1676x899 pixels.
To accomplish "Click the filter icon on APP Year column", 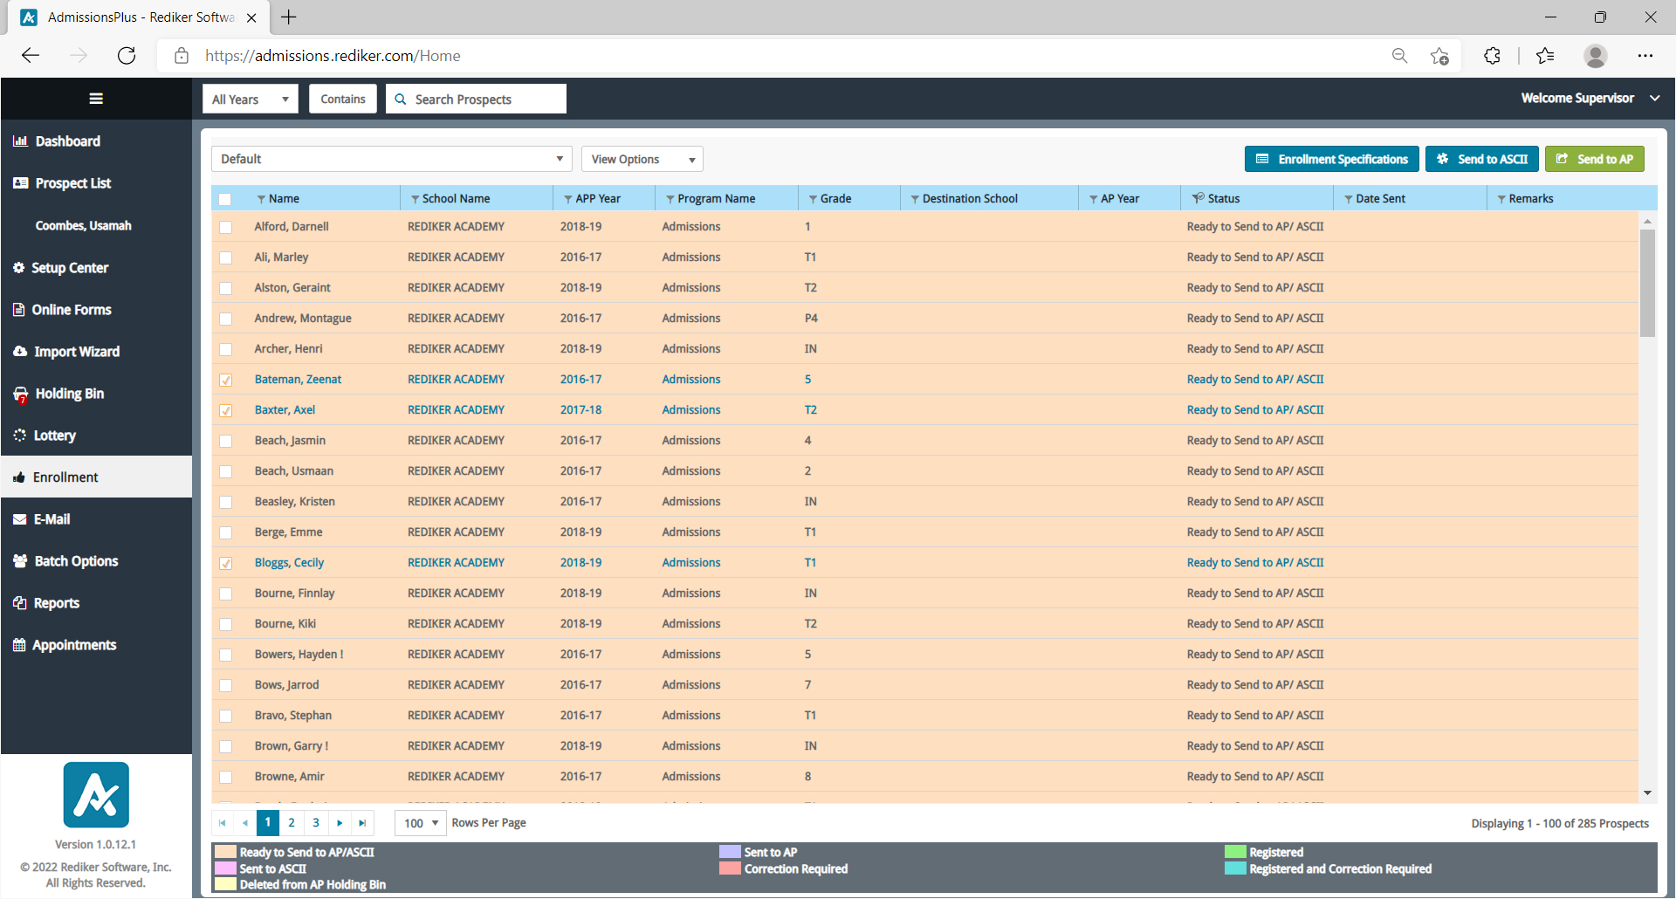I will [568, 199].
